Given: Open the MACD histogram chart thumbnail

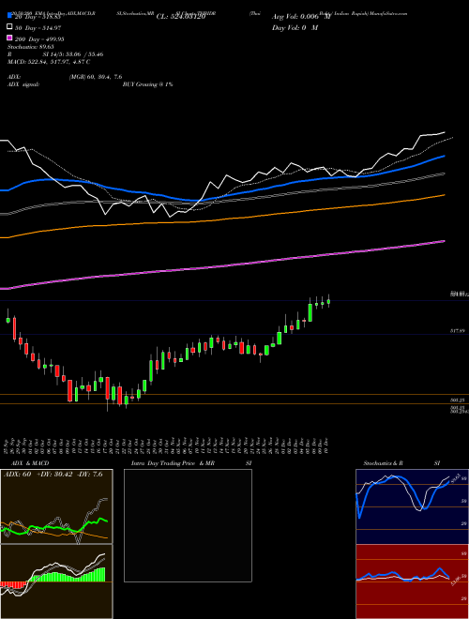Looking at the screenshot, I should tap(56, 581).
